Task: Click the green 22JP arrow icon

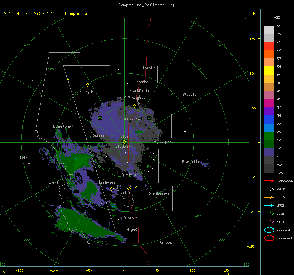Action: 269,214
